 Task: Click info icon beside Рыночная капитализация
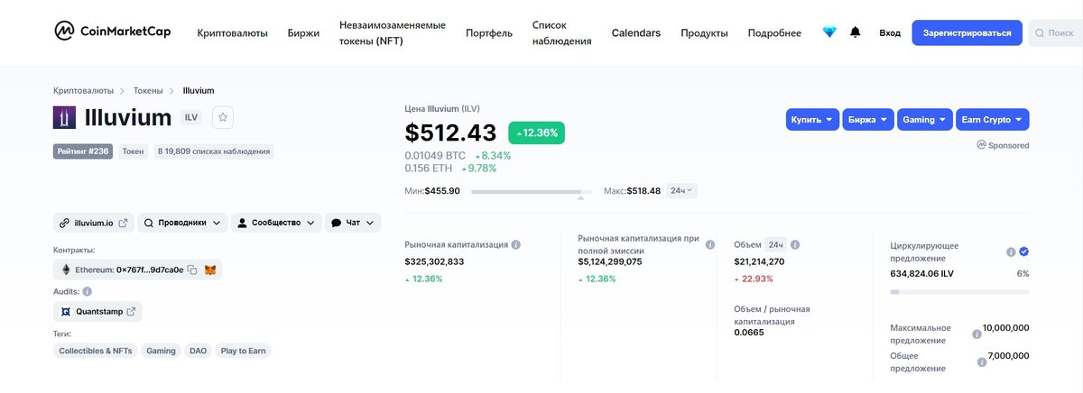coord(516,244)
